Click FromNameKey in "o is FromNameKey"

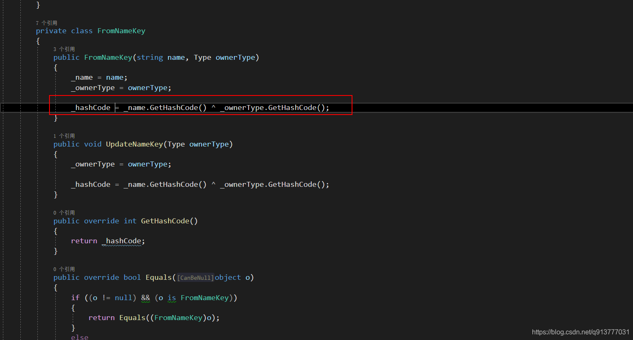(x=204, y=298)
